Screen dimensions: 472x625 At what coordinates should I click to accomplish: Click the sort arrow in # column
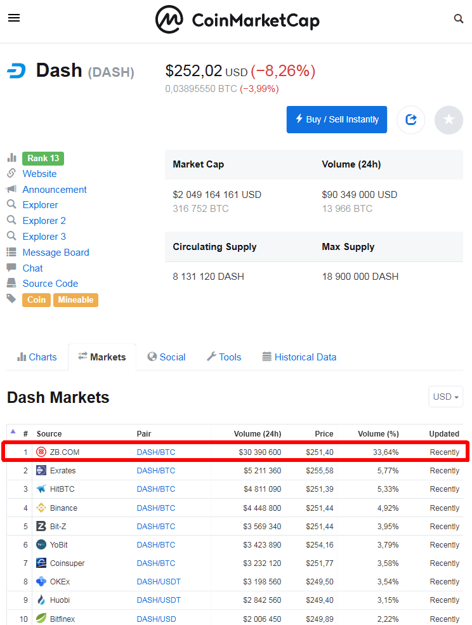point(13,431)
